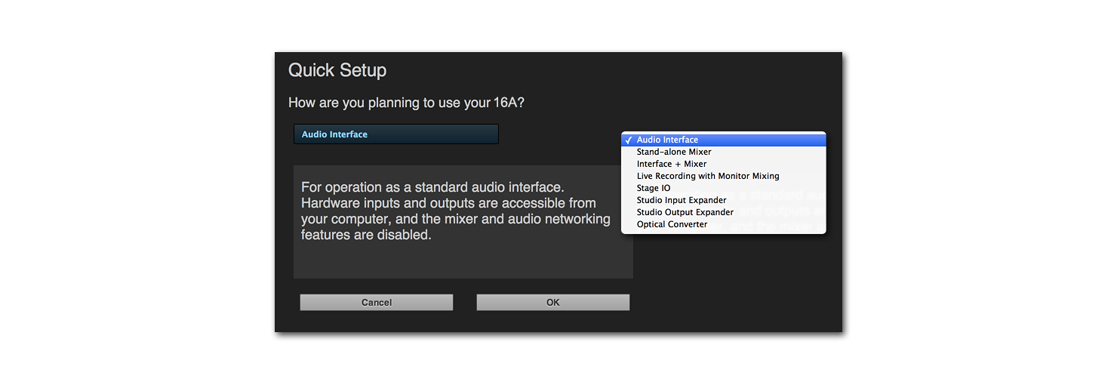Viewport: 1117px width, 385px height.
Task: Choose Studio Output Expander preset
Action: 685,212
